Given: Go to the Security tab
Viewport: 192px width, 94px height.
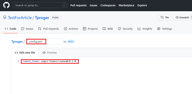Looking at the screenshot, I should pyautogui.click(x=125, y=29).
